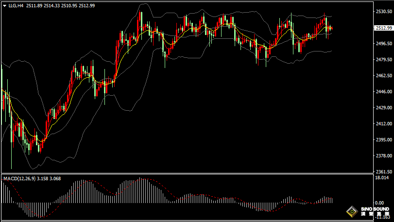Click the current price tag 2512.99
Image resolution: width=394 pixels, height=222 pixels.
[384, 28]
